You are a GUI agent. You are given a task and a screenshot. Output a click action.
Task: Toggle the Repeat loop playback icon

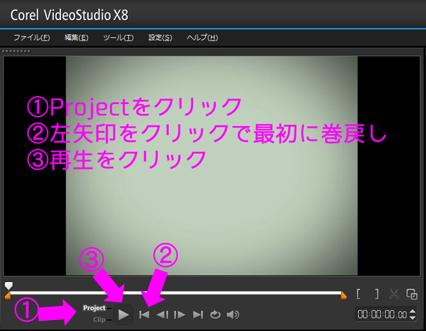215,314
